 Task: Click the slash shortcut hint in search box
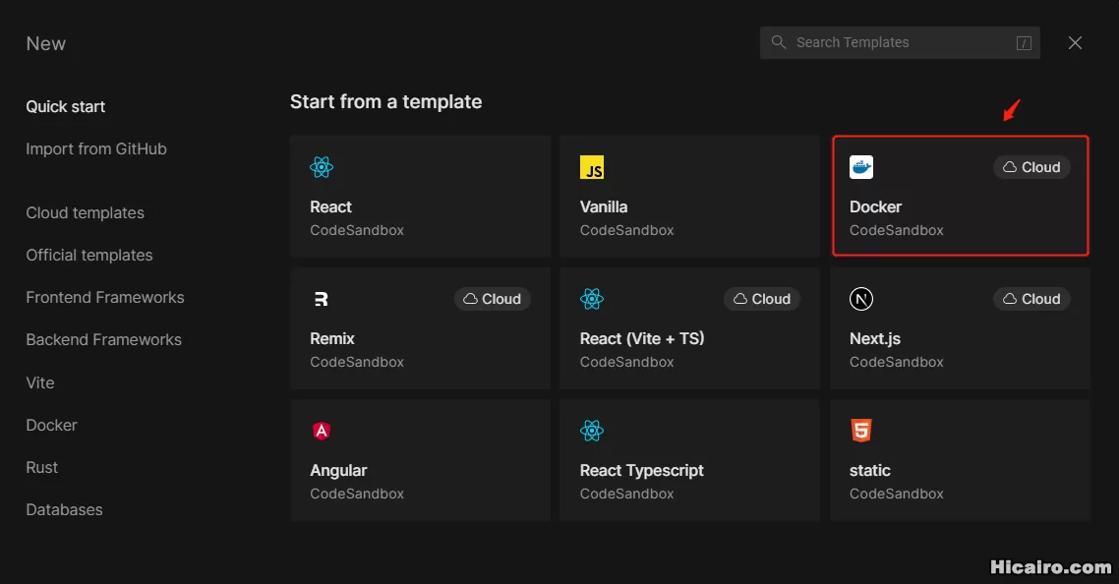click(x=1024, y=43)
